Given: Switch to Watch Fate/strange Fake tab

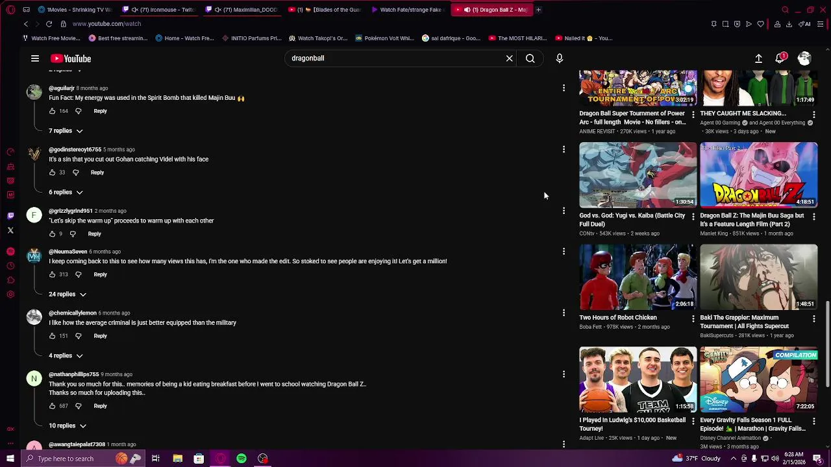Looking at the screenshot, I should click(x=408, y=10).
